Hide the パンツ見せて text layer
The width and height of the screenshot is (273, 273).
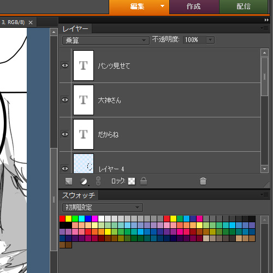[x=65, y=66]
